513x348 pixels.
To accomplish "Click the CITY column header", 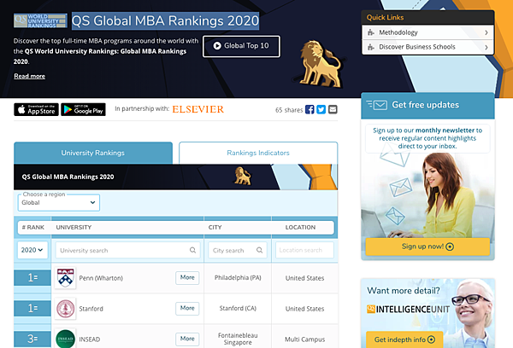I will (215, 228).
